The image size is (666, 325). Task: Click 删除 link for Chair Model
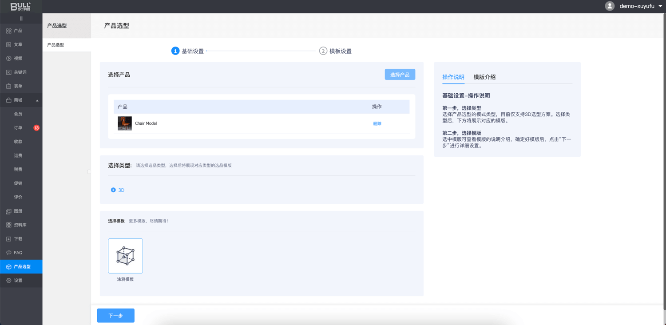tap(377, 123)
